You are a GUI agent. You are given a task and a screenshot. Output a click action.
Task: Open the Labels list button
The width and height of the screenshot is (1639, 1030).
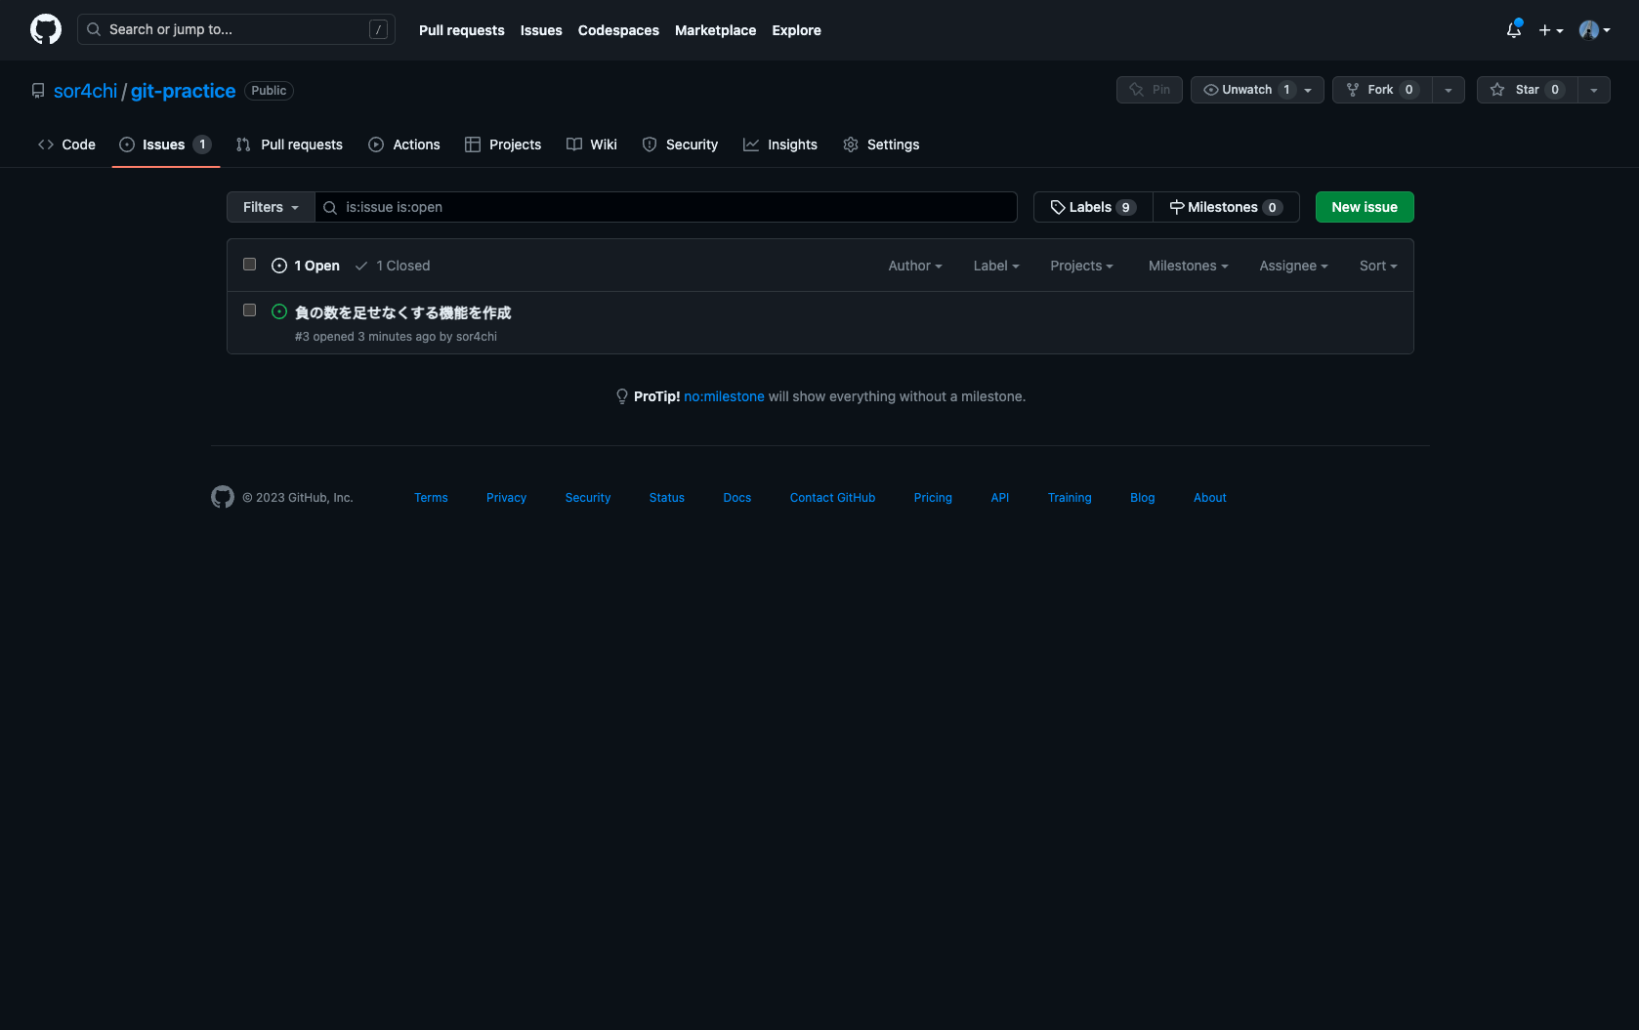click(x=1092, y=207)
